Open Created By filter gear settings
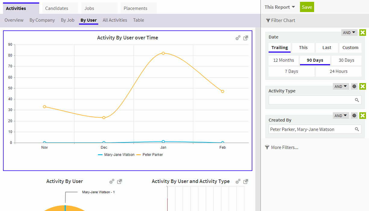Viewport: 369px width, 211px height. point(354,116)
